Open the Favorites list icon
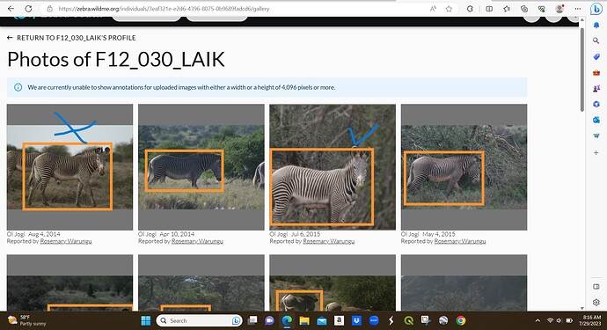The height and width of the screenshot is (330, 607). (507, 9)
